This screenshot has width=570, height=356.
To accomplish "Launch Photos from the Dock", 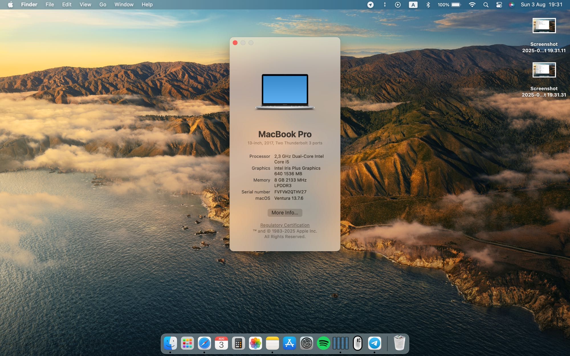I will (255, 343).
